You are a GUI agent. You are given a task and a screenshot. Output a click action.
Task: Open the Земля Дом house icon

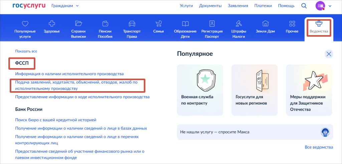point(266,24)
